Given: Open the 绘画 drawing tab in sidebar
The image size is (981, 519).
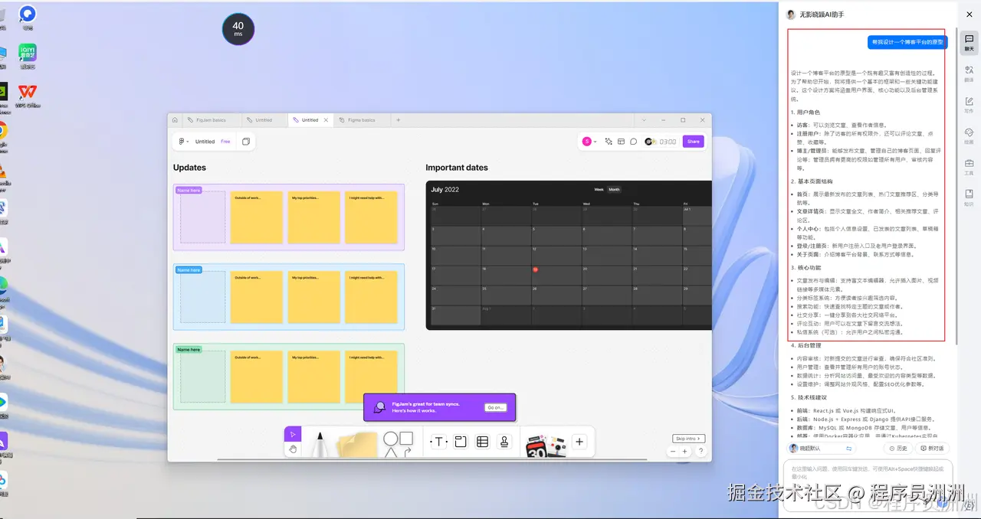Looking at the screenshot, I should pyautogui.click(x=969, y=136).
